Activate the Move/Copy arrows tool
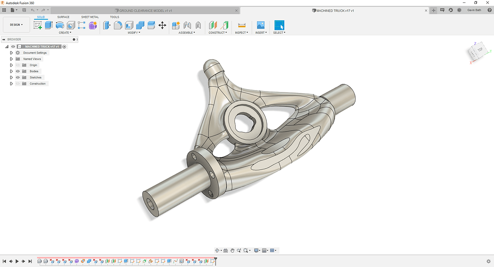This screenshot has height=267, width=494. tap(162, 25)
